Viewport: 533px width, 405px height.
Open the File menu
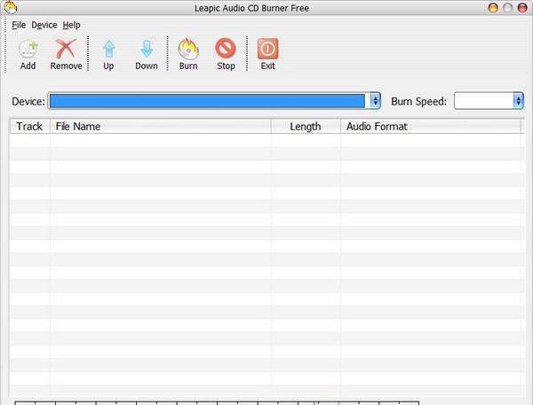(19, 25)
